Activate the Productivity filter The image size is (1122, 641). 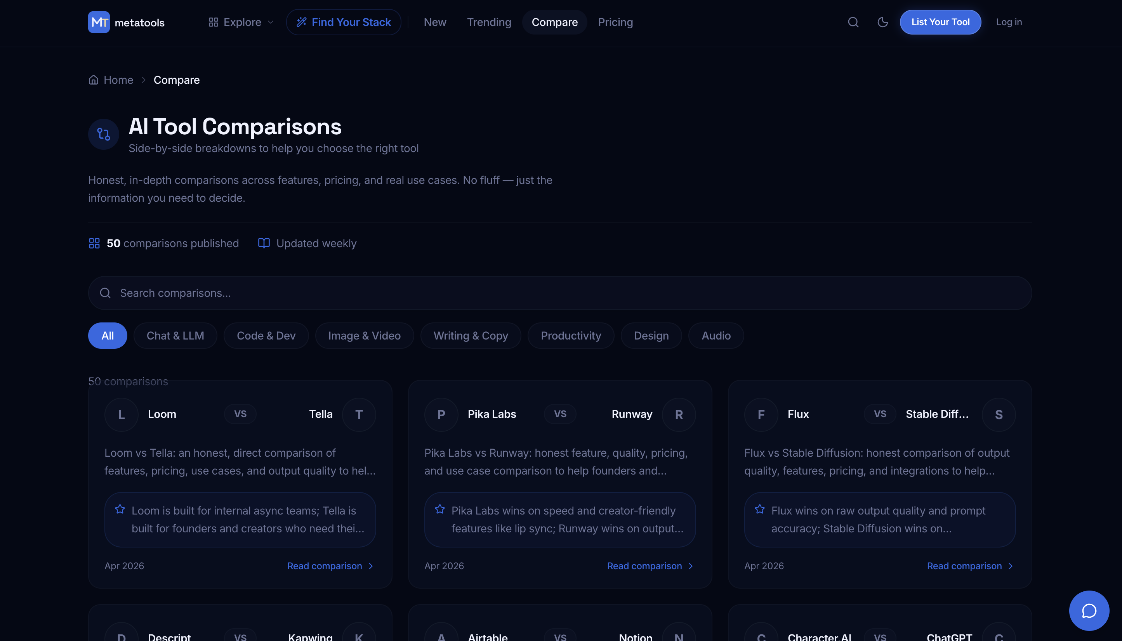(x=571, y=336)
